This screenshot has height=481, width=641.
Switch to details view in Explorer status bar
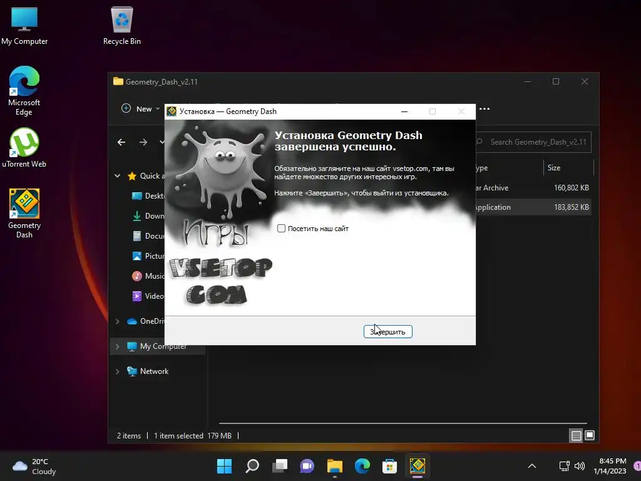tap(576, 436)
